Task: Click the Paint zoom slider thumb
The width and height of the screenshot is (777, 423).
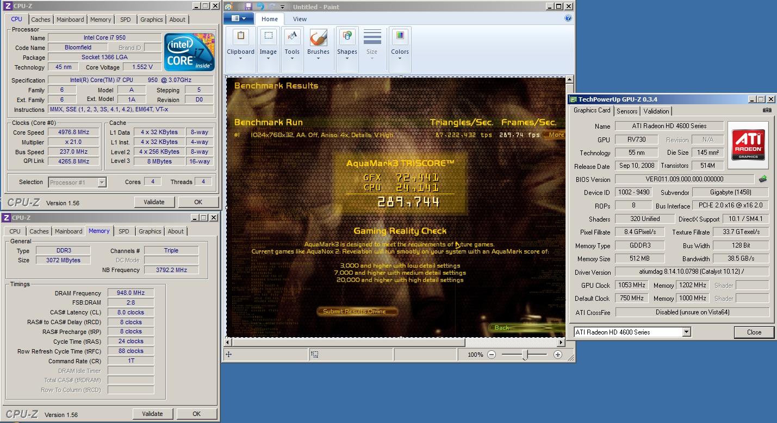Action: [x=525, y=355]
